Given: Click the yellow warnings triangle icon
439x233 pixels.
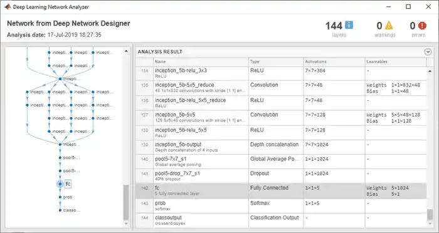Looking at the screenshot, I should (389, 26).
